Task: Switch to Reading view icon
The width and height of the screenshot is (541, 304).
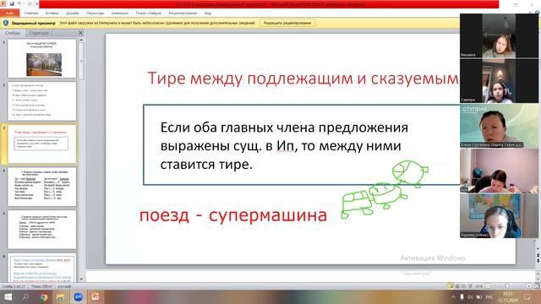Action: coord(463,286)
